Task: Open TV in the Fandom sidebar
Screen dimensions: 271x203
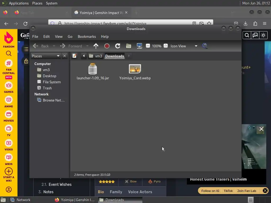Action: [x=9, y=131]
